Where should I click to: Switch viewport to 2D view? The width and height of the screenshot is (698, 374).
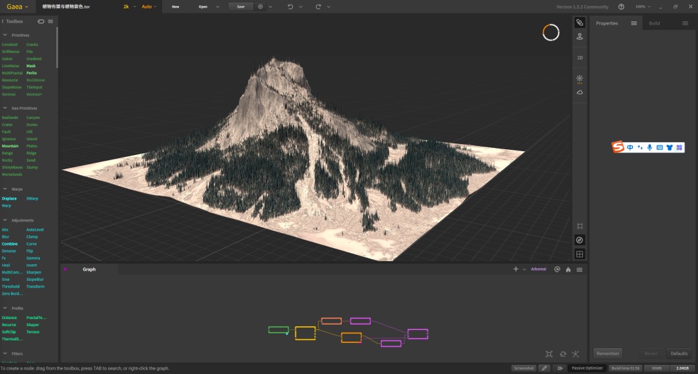580,58
